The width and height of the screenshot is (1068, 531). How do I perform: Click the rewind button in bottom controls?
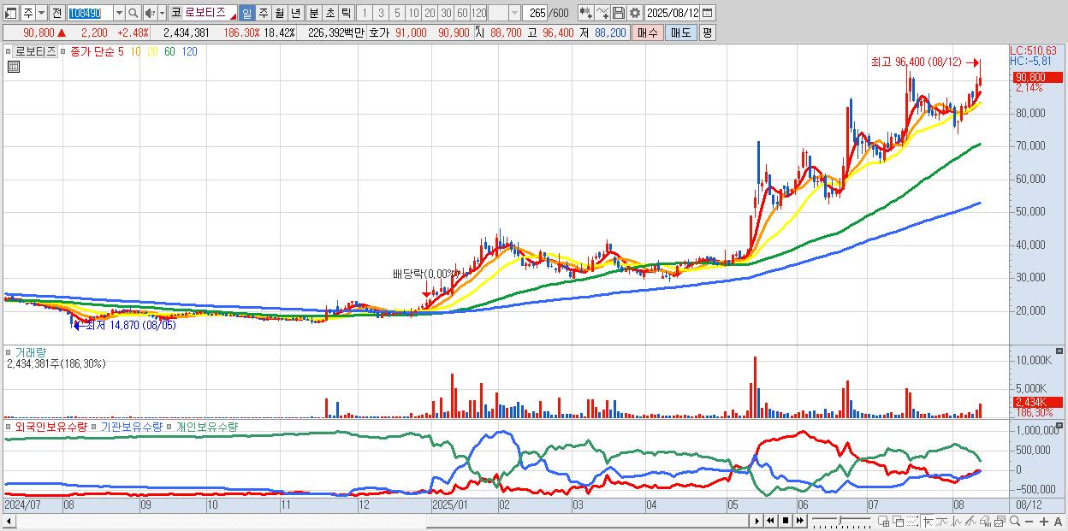770,521
